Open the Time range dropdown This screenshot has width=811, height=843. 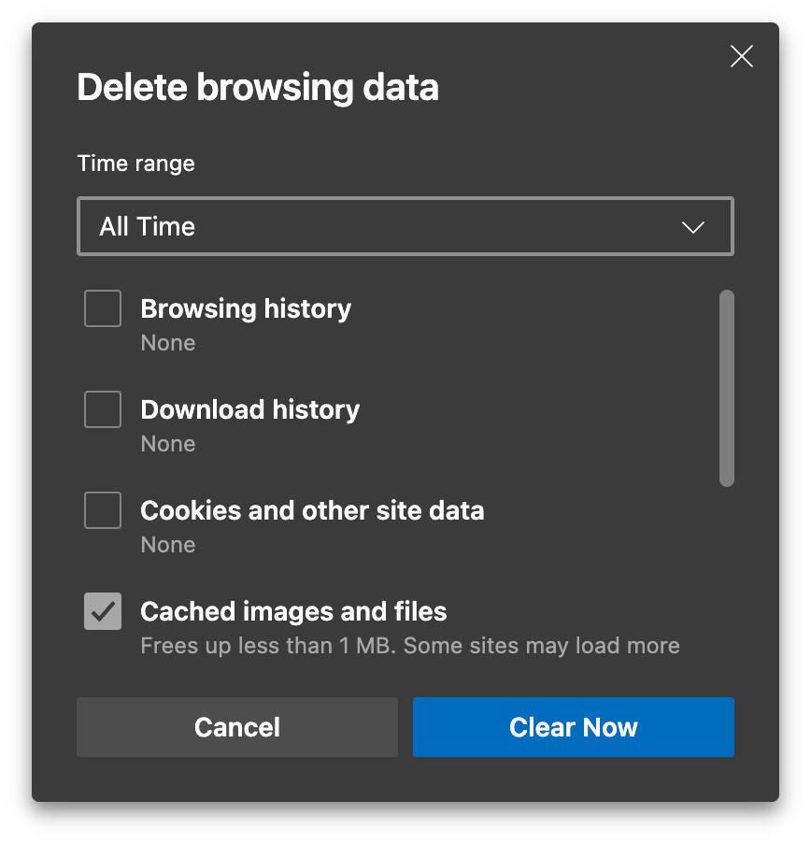click(x=405, y=226)
